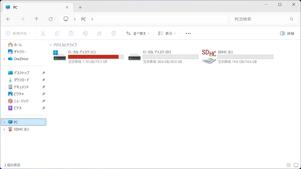Image resolution: width=301 pixels, height=169 pixels.
Task: Refresh the current folder view
Action: (x=51, y=19)
